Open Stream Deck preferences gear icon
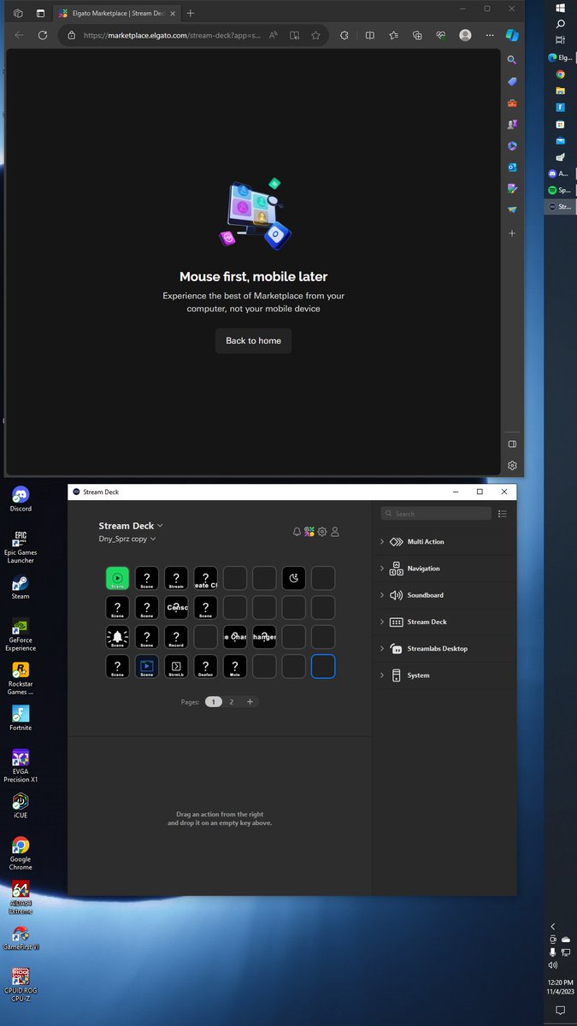 tap(322, 532)
